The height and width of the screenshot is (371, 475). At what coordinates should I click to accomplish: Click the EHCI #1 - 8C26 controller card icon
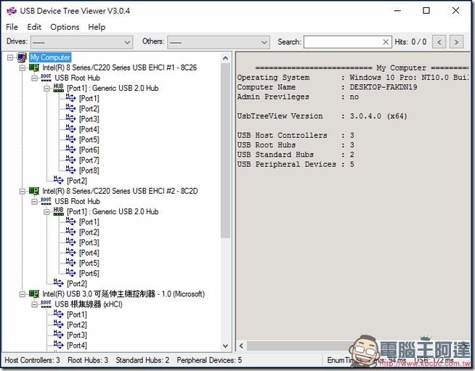click(34, 68)
